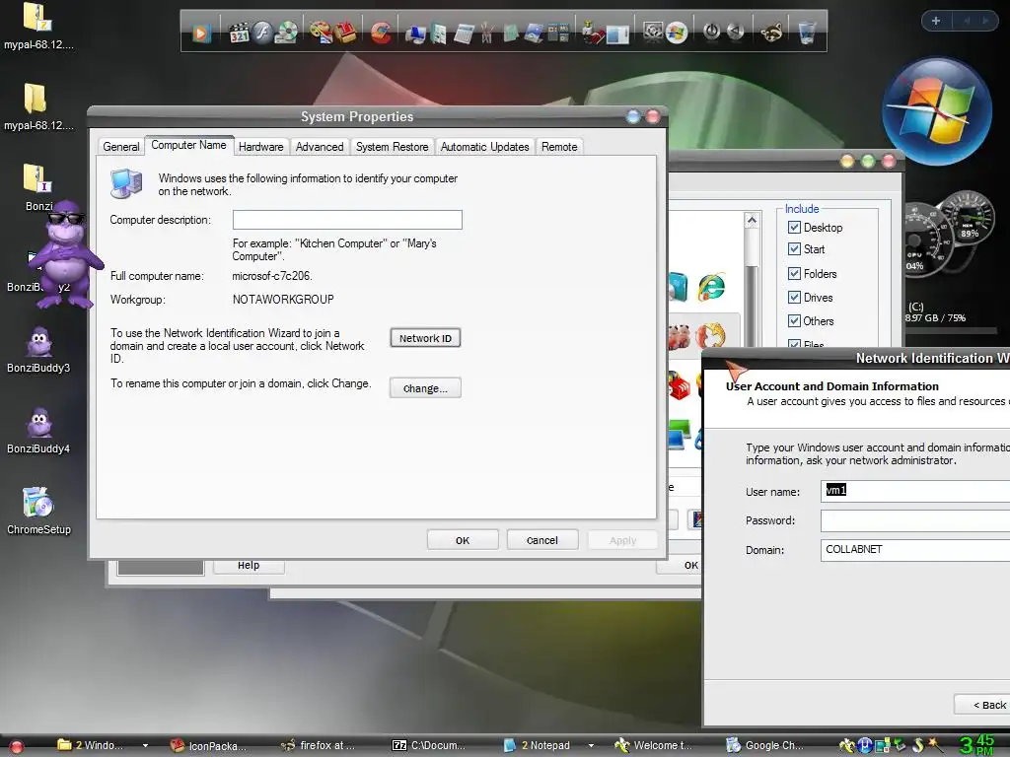Open the firefox taskbar button

[320, 745]
